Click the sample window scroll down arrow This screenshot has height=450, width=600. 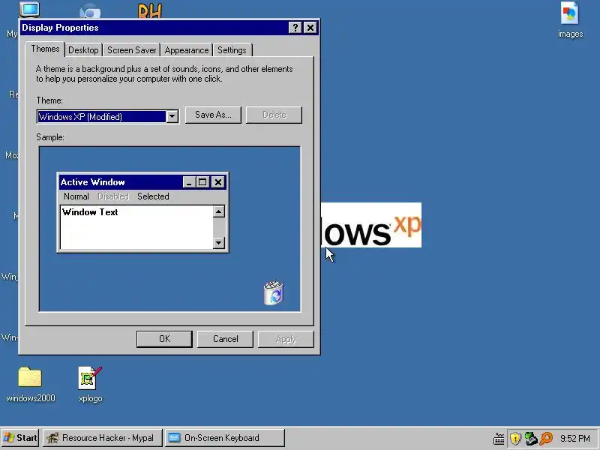click(218, 242)
